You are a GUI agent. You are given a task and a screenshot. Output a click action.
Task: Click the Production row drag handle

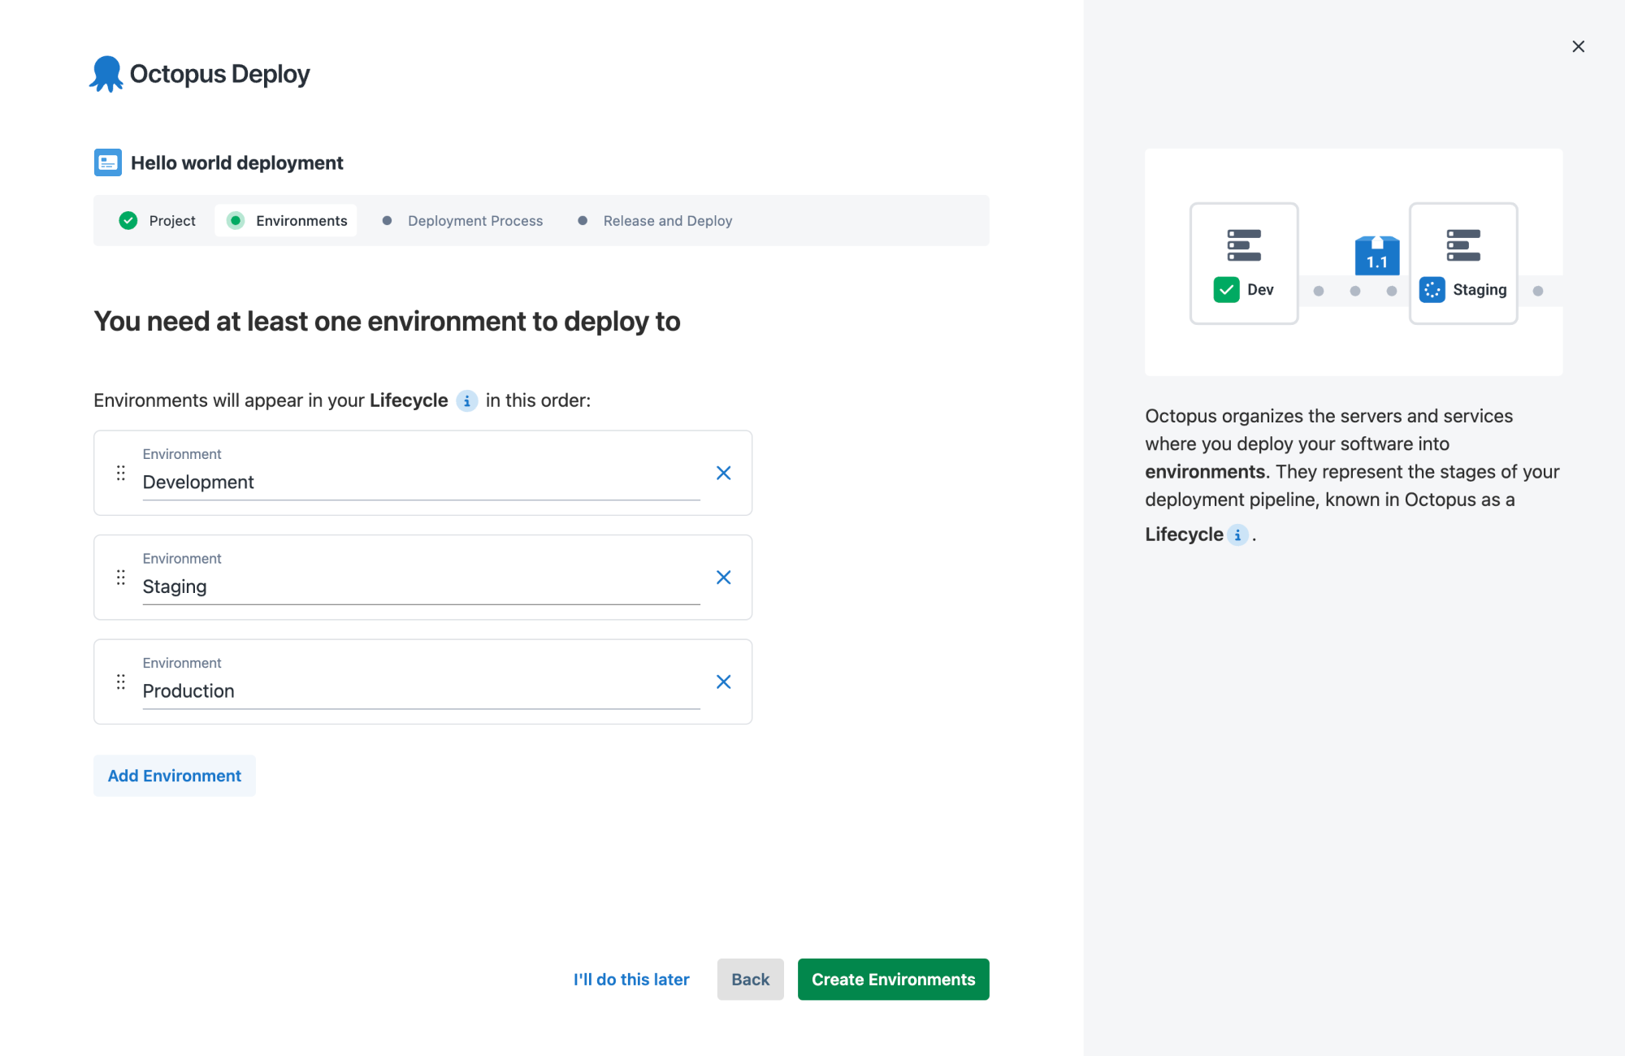121,682
